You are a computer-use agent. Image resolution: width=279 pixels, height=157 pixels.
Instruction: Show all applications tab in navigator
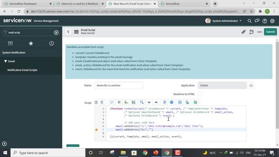tap(10, 43)
